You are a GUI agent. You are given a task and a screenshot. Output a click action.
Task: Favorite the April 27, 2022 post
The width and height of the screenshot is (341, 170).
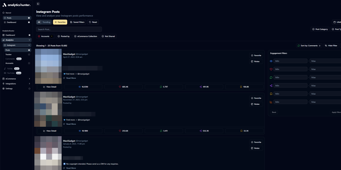pyautogui.click(x=256, y=55)
